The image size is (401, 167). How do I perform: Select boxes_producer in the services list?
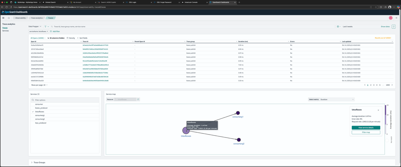[x=41, y=108]
